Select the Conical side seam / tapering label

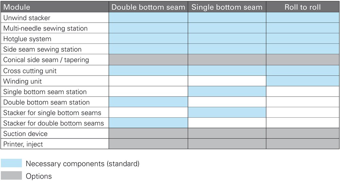[46, 60]
